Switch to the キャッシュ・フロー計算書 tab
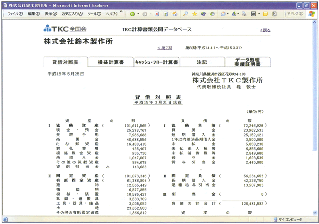319x224 pixels. [x=156, y=62]
